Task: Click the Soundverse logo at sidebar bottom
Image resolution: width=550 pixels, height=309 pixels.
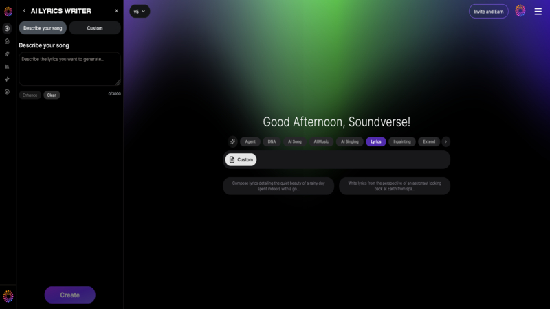Action: click(8, 297)
